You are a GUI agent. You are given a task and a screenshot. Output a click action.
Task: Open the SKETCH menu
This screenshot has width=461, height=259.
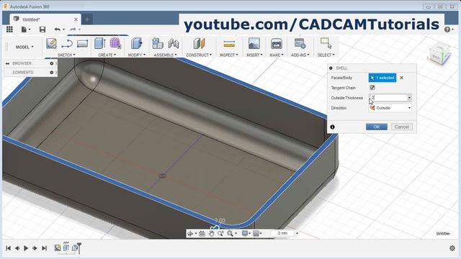coord(66,55)
